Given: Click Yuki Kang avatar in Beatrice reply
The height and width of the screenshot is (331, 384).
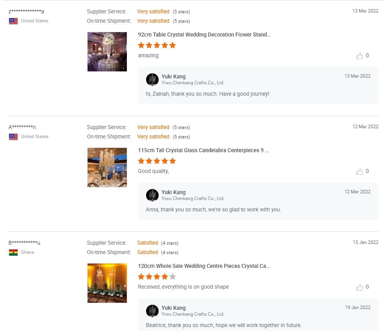Looking at the screenshot, I should pyautogui.click(x=152, y=311).
